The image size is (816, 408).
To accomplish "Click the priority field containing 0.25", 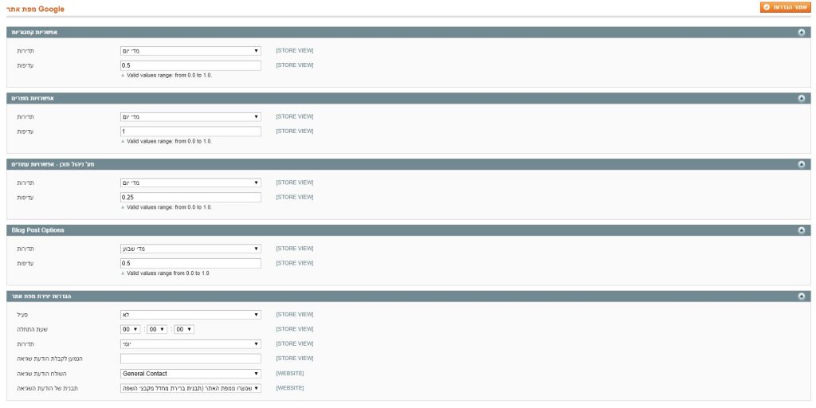I will click(190, 197).
